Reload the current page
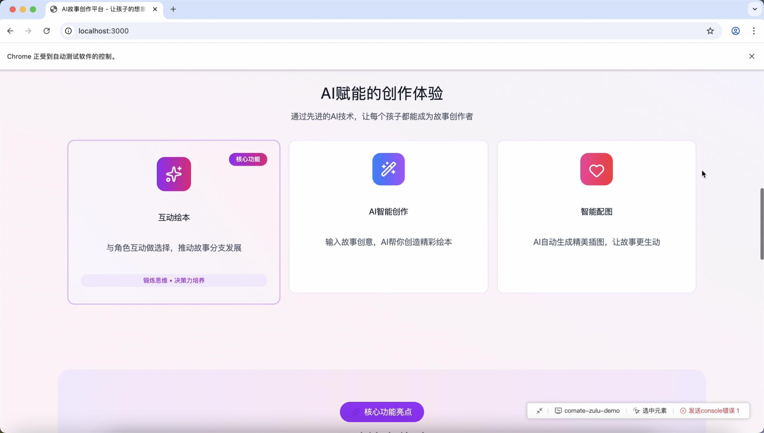764x433 pixels. pos(47,31)
